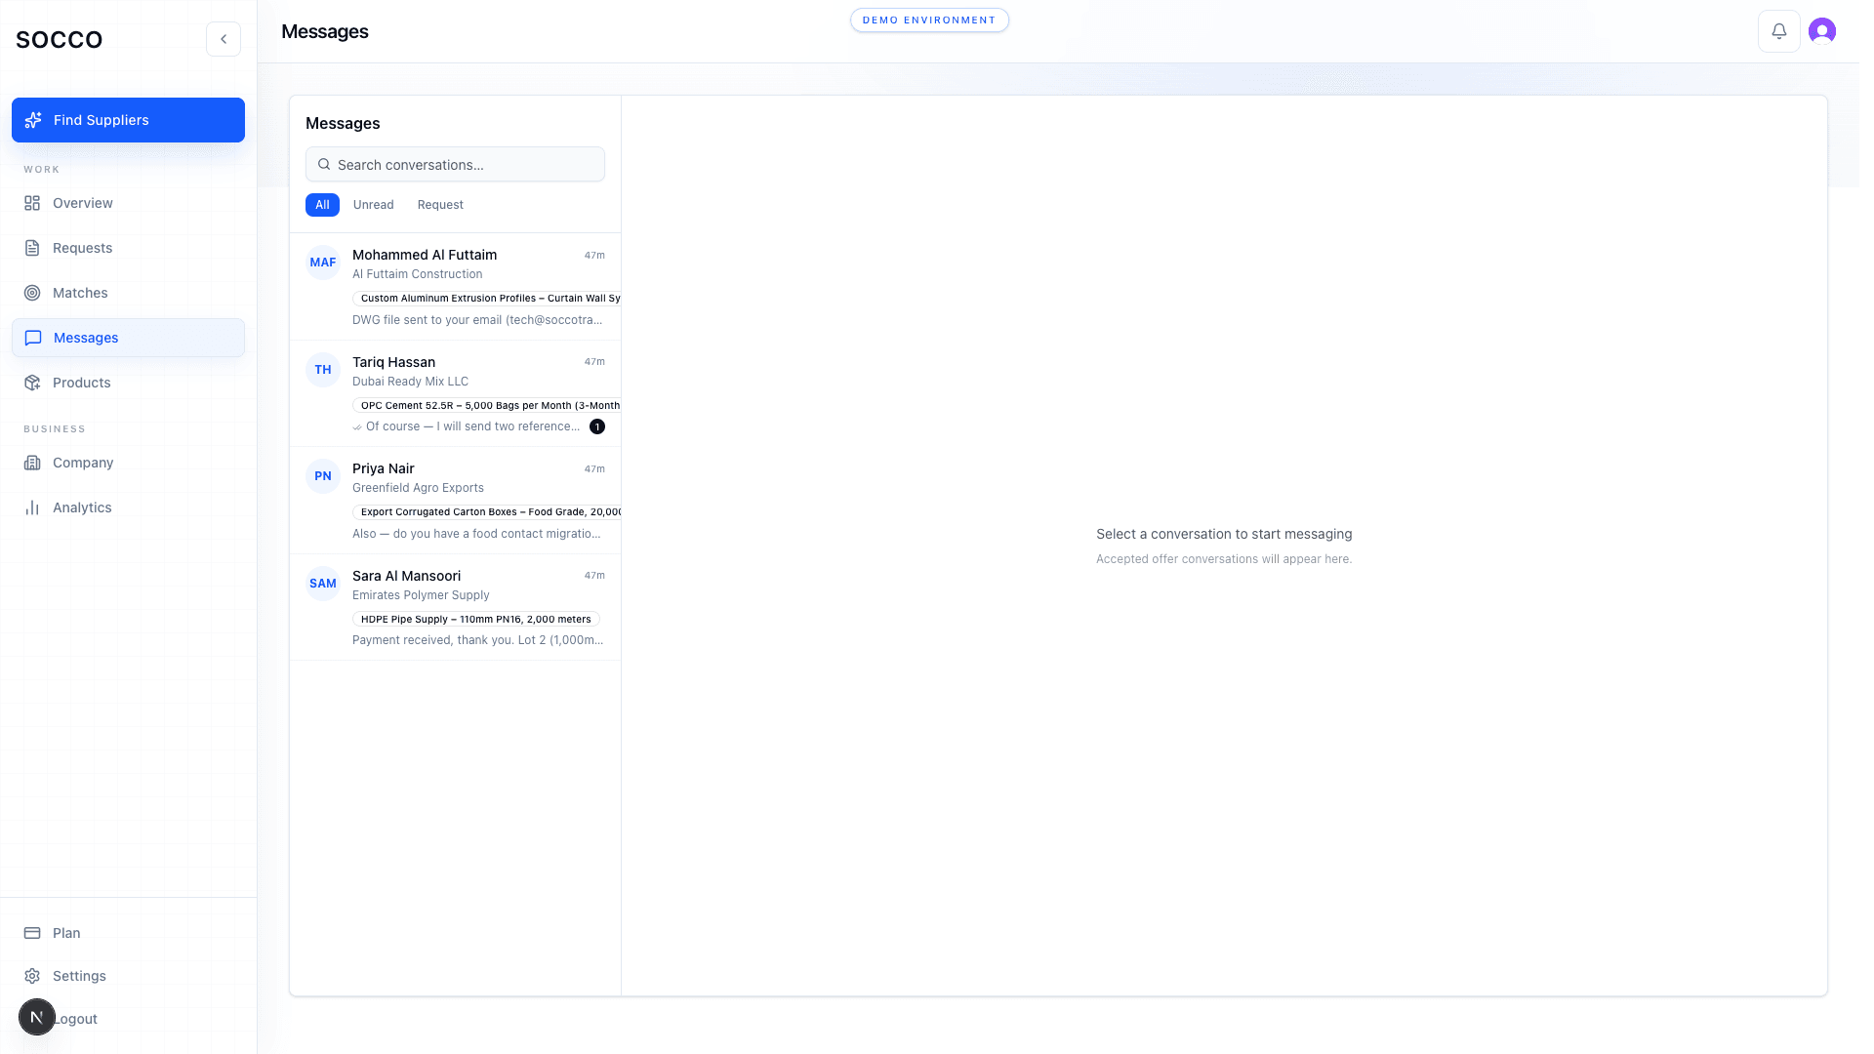1874x1054 pixels.
Task: Click the Matches target icon
Action: tap(32, 293)
